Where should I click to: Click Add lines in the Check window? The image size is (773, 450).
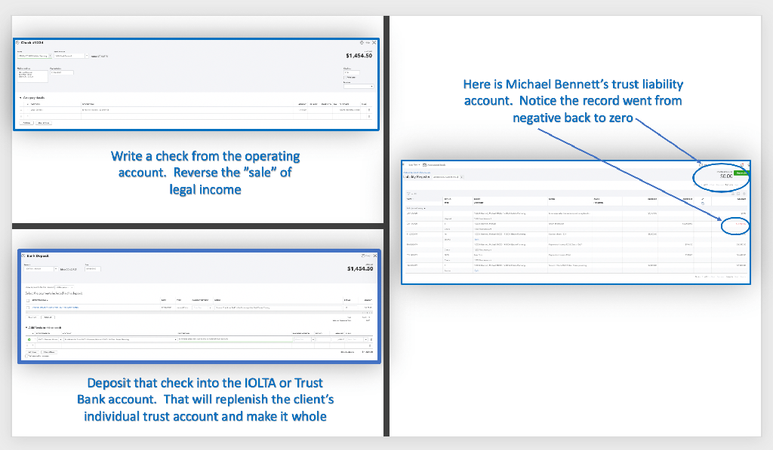[26, 123]
